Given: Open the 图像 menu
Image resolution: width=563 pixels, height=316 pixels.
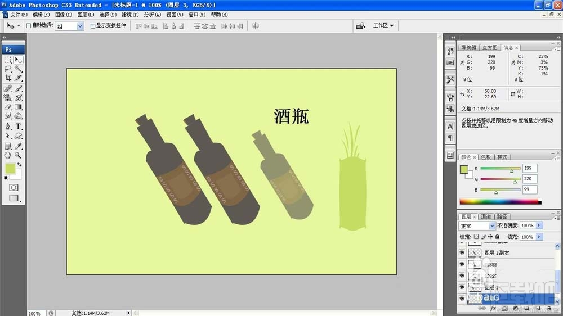Looking at the screenshot, I should [x=63, y=15].
